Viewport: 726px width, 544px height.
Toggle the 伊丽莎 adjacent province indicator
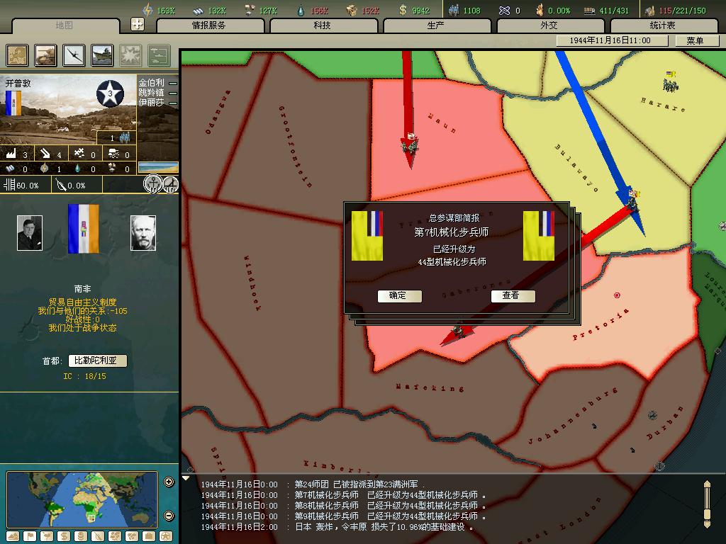click(173, 103)
